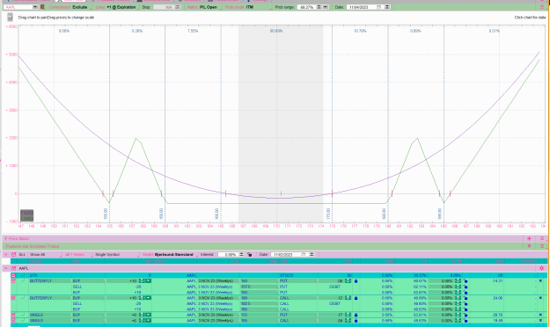Image resolution: width=550 pixels, height=327 pixels.
Task: Click the chart icon on the PUT butterfly row
Action: coord(23,280)
